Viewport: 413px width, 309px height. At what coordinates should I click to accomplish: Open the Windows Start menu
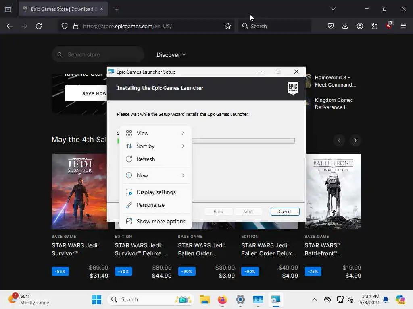click(97, 299)
